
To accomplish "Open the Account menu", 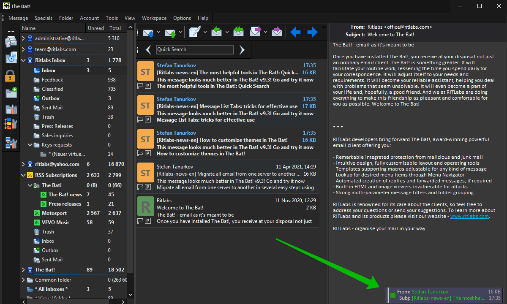I will click(x=89, y=18).
